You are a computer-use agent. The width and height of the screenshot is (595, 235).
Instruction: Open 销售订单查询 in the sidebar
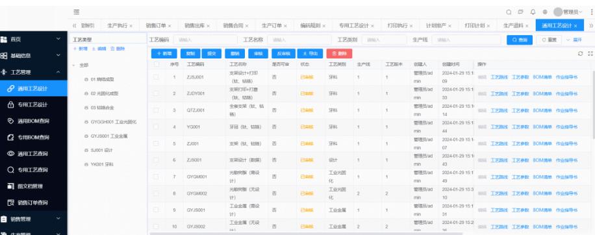coord(33,203)
